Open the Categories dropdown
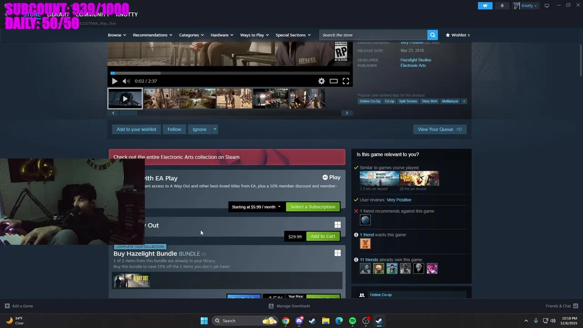 [191, 35]
